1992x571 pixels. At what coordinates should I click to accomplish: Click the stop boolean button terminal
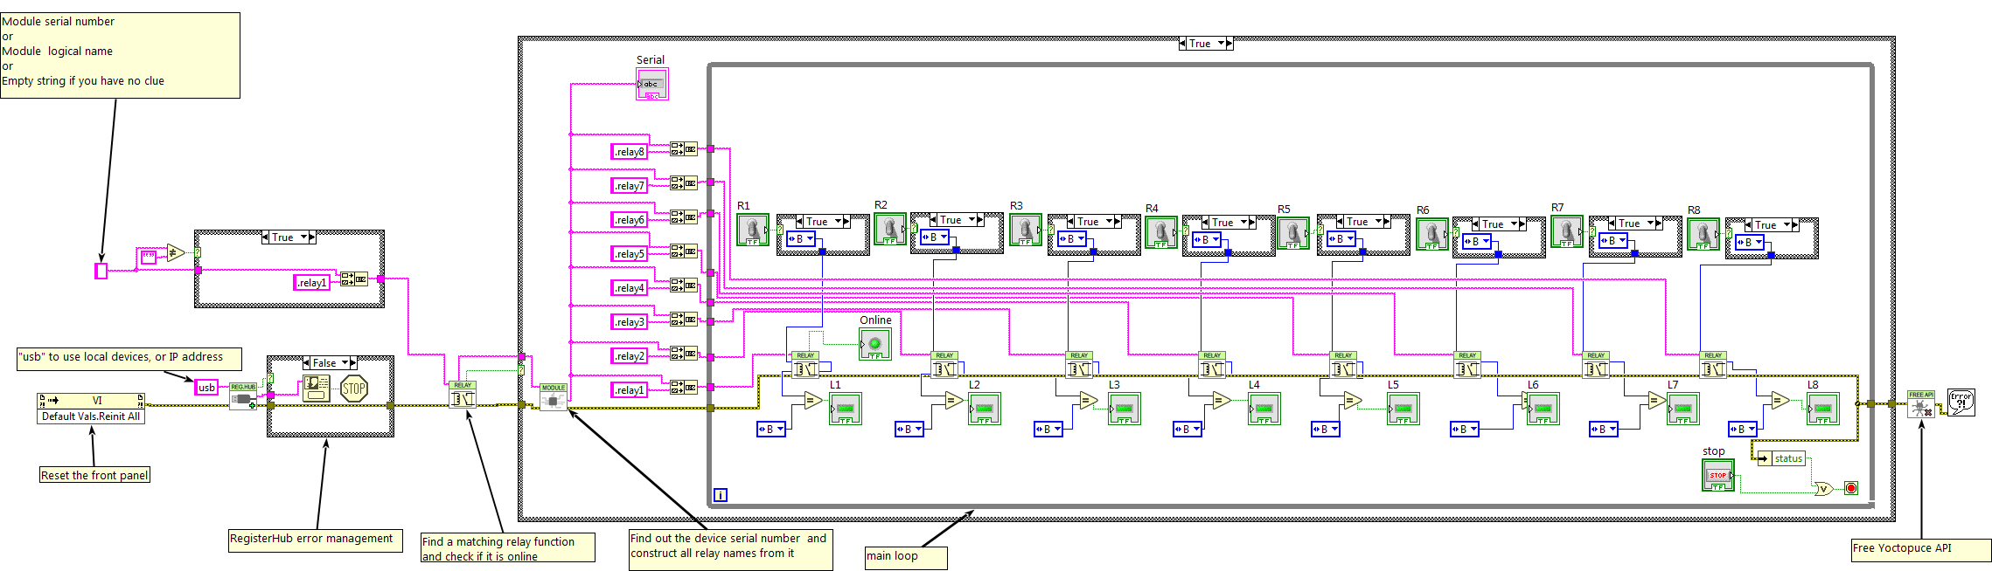pyautogui.click(x=1717, y=475)
